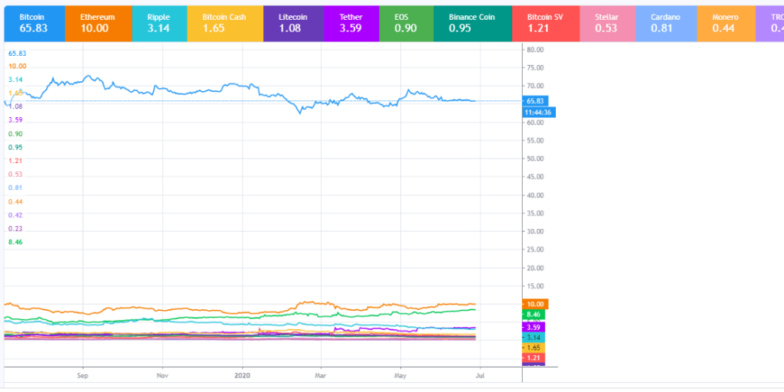Click red 1.21 price label on right axis
Image resolution: width=784 pixels, height=392 pixels.
pos(534,358)
